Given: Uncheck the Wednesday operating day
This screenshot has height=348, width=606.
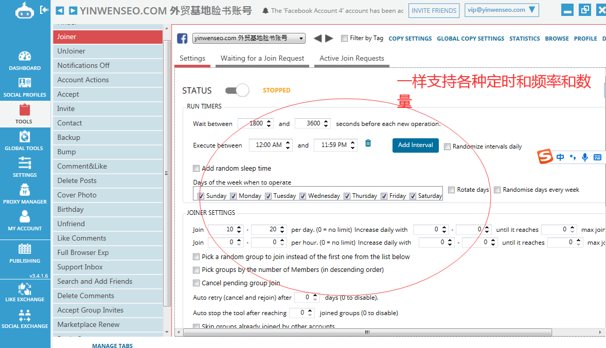Looking at the screenshot, I should click(x=303, y=195).
